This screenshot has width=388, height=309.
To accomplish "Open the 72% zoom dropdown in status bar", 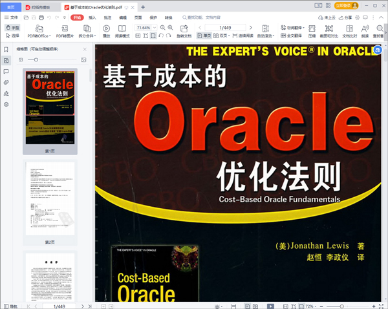I will (x=316, y=306).
